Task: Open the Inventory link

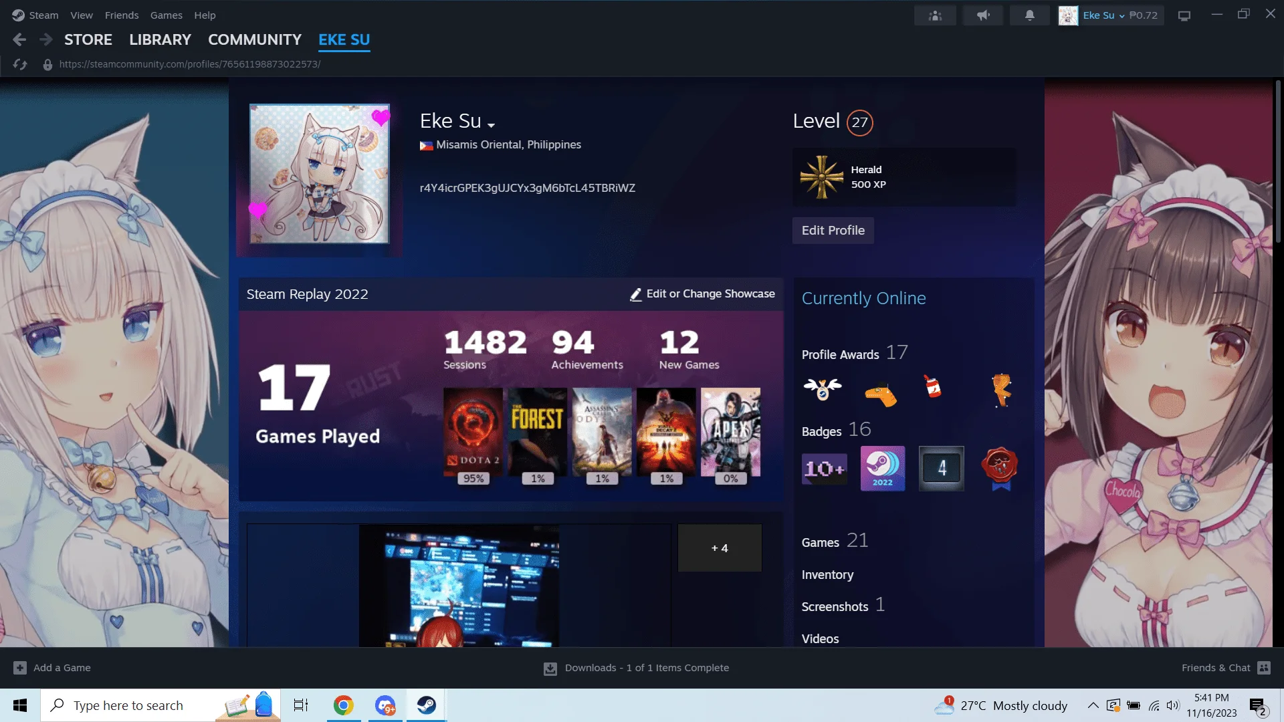Action: point(828,575)
